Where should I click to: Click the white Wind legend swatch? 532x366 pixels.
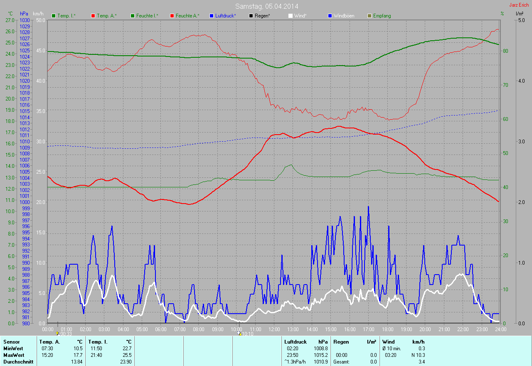291,16
